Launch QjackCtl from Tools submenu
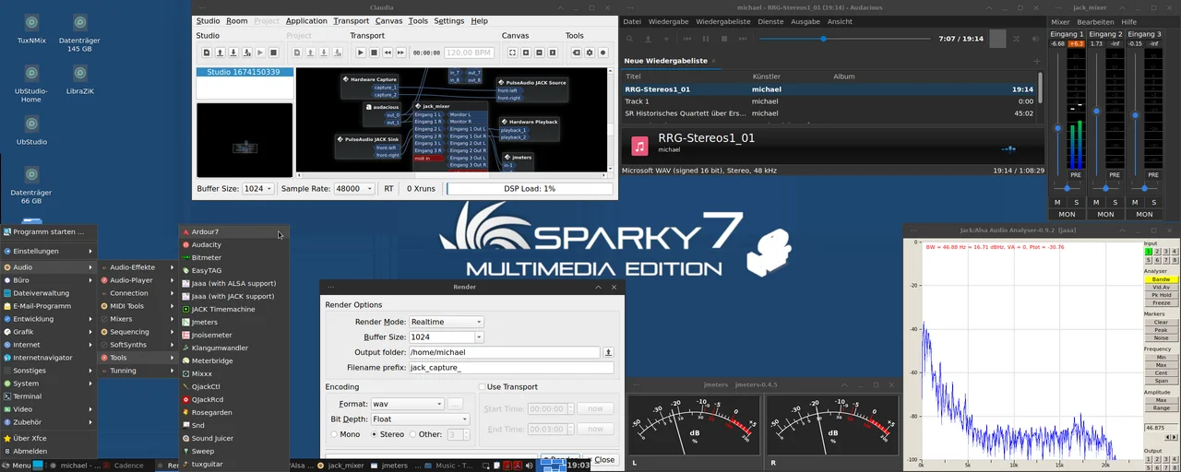 click(x=234, y=387)
